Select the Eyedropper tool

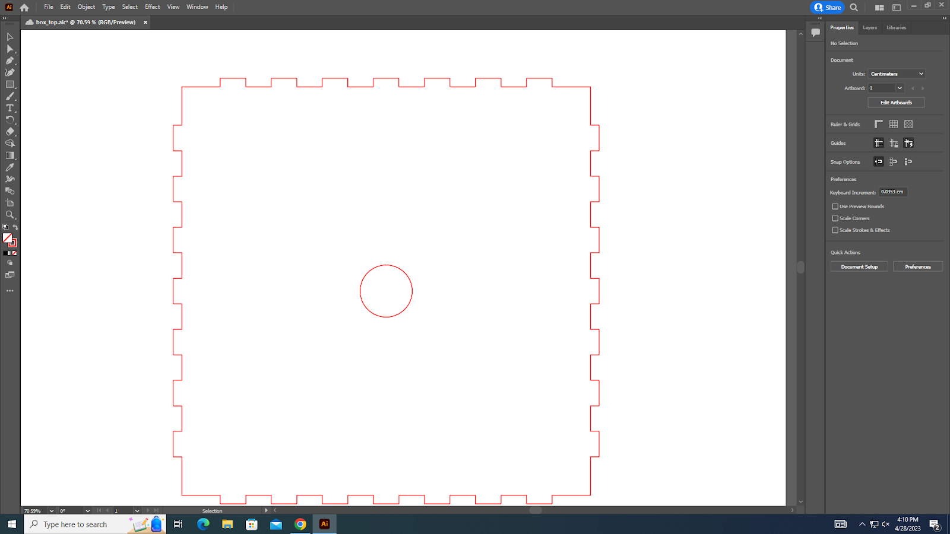pos(9,167)
